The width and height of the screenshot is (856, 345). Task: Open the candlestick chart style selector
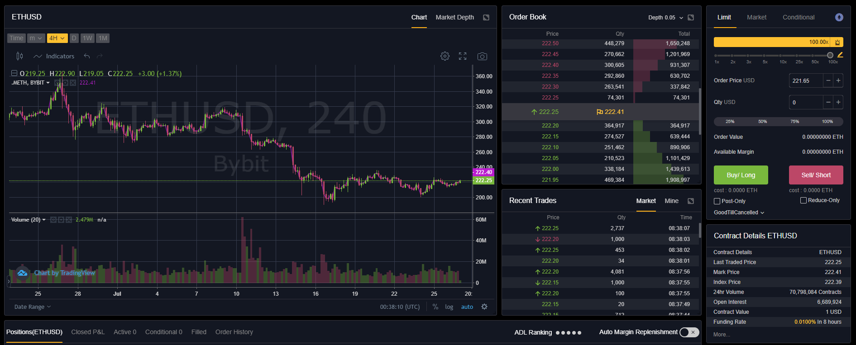pos(19,56)
